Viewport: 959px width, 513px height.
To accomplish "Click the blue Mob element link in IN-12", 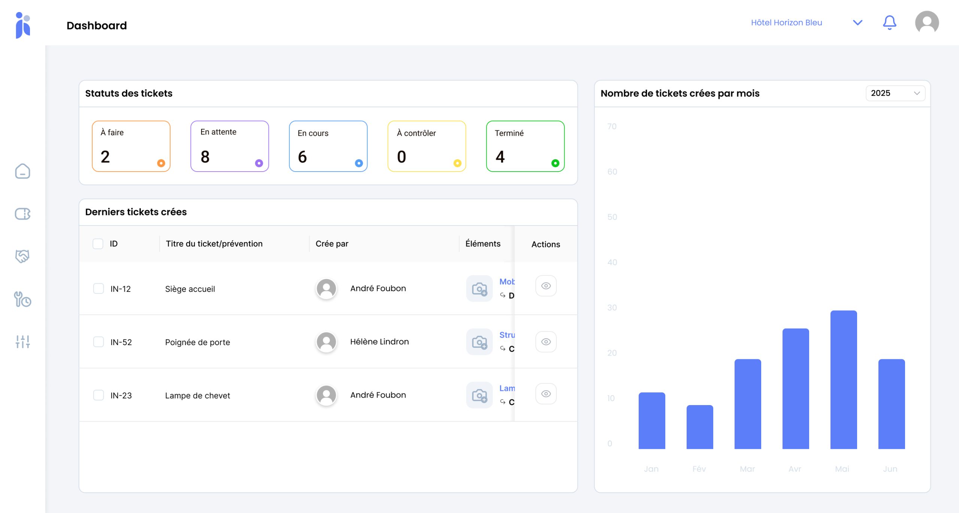I will [506, 282].
